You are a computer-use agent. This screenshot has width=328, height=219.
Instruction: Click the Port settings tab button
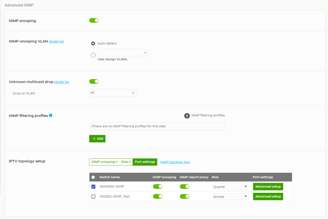tap(144, 162)
